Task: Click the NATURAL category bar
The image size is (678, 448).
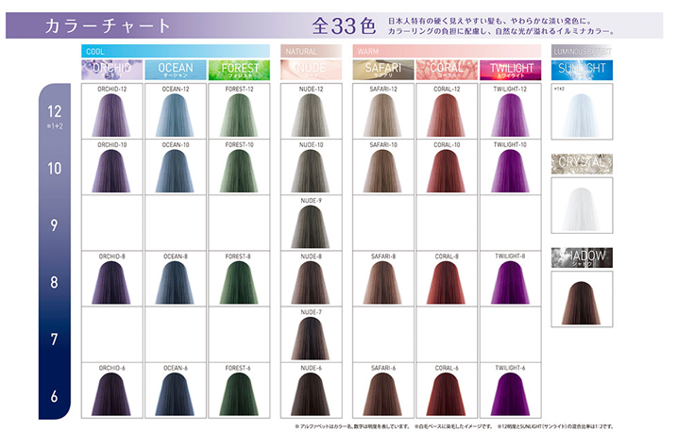Action: 312,51
